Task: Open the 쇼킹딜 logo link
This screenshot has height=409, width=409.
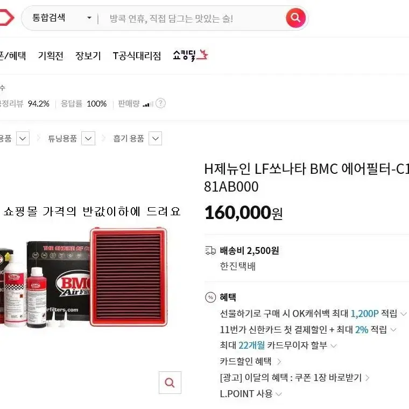Action: tap(191, 55)
